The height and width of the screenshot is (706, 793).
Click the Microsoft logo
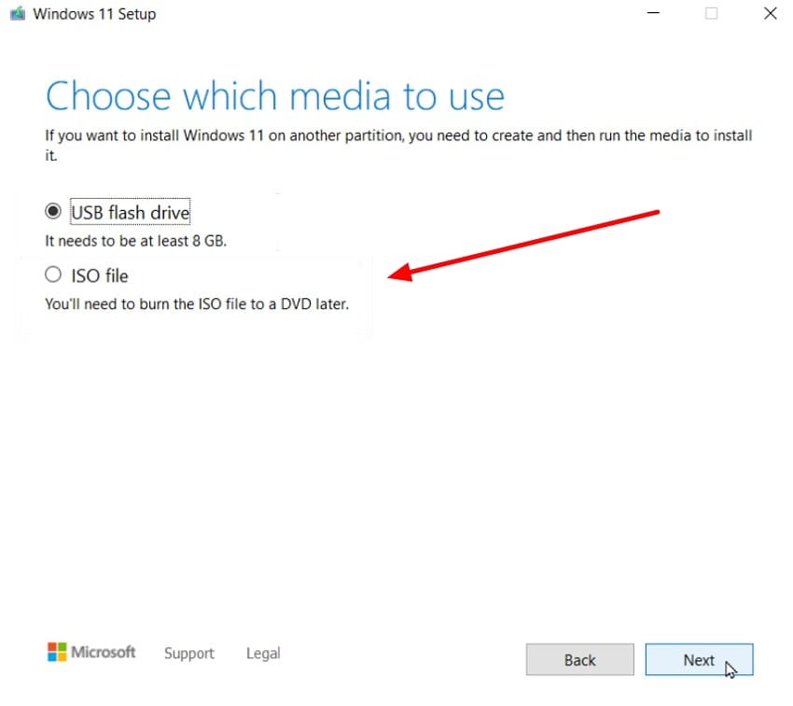click(x=91, y=652)
